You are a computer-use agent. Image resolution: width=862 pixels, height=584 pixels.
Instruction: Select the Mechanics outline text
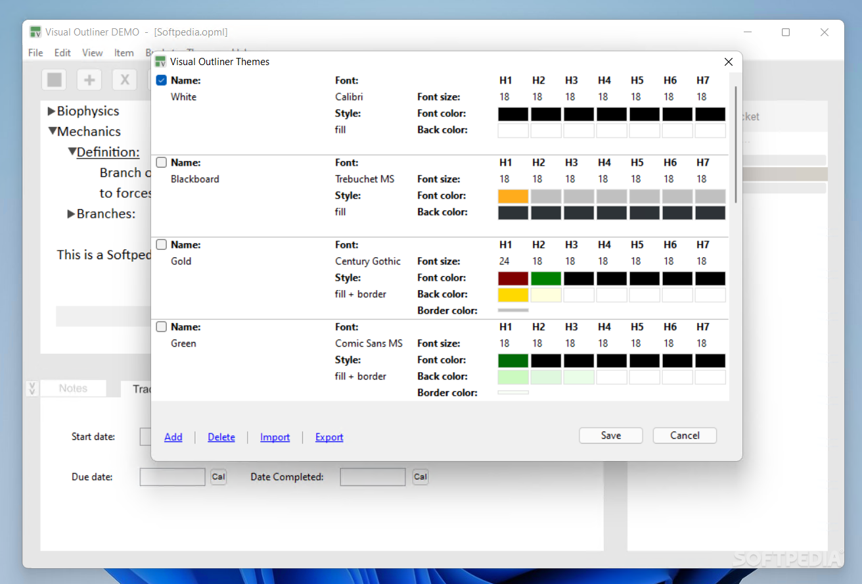pyautogui.click(x=89, y=132)
